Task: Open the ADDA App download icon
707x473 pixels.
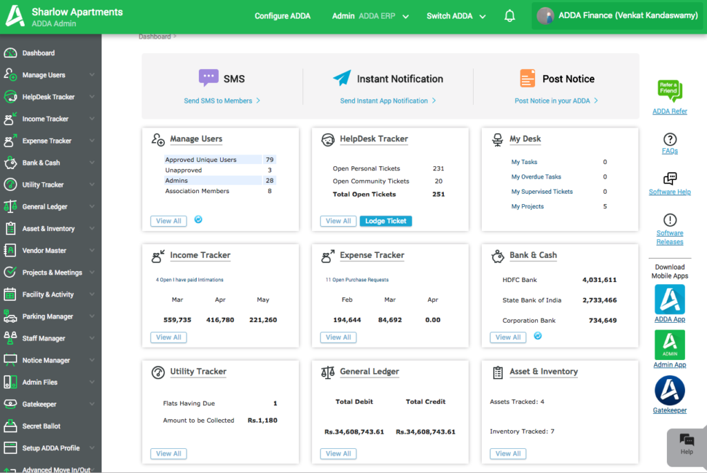Action: tap(670, 299)
